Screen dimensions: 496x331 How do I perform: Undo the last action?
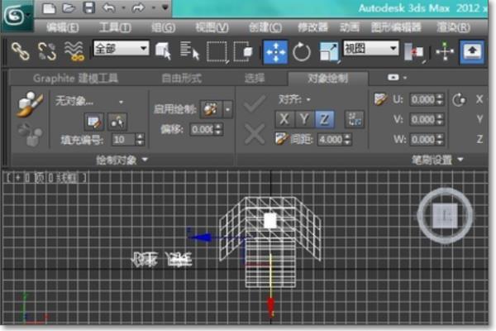pos(109,7)
